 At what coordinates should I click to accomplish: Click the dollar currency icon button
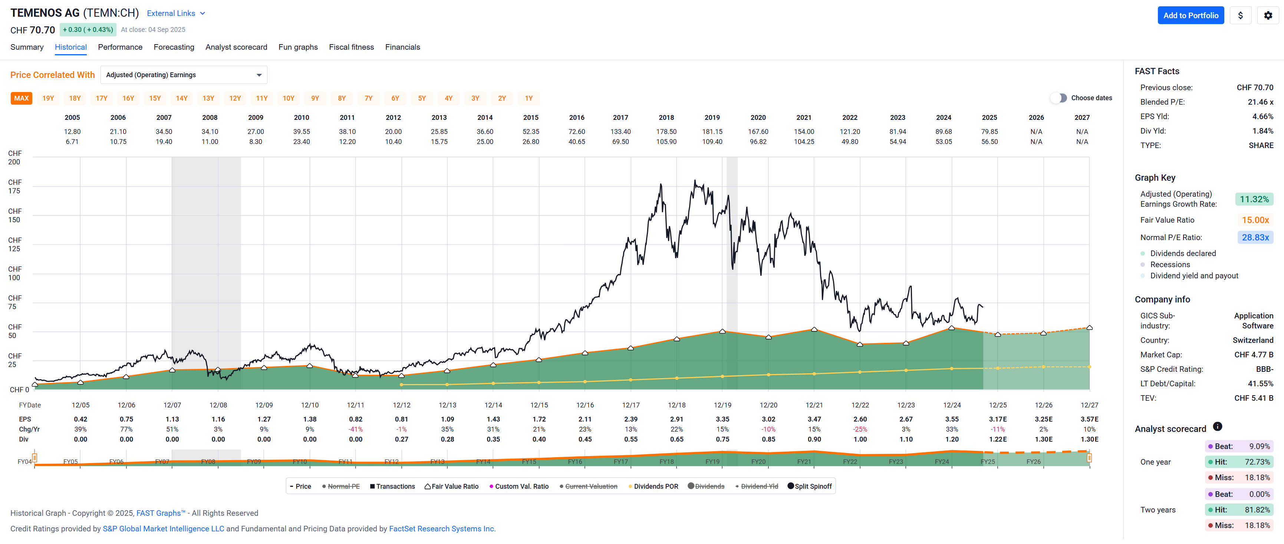click(1240, 16)
